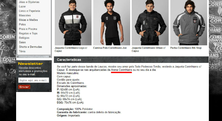Image resolution: width=222 pixels, height=121 pixels.
Task: Select Livros e Papelaria in sidebar
Action: tap(29, 11)
